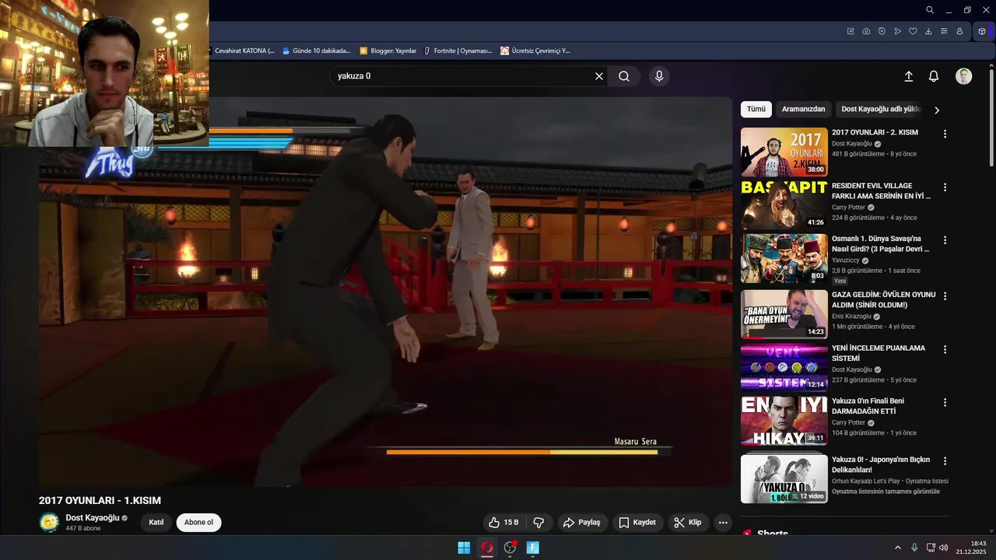Save video with Kaydet button

[x=637, y=523]
